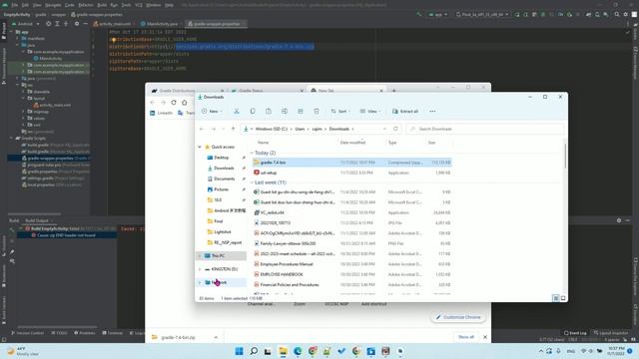Switch Explorer to large icons view

(x=563, y=298)
